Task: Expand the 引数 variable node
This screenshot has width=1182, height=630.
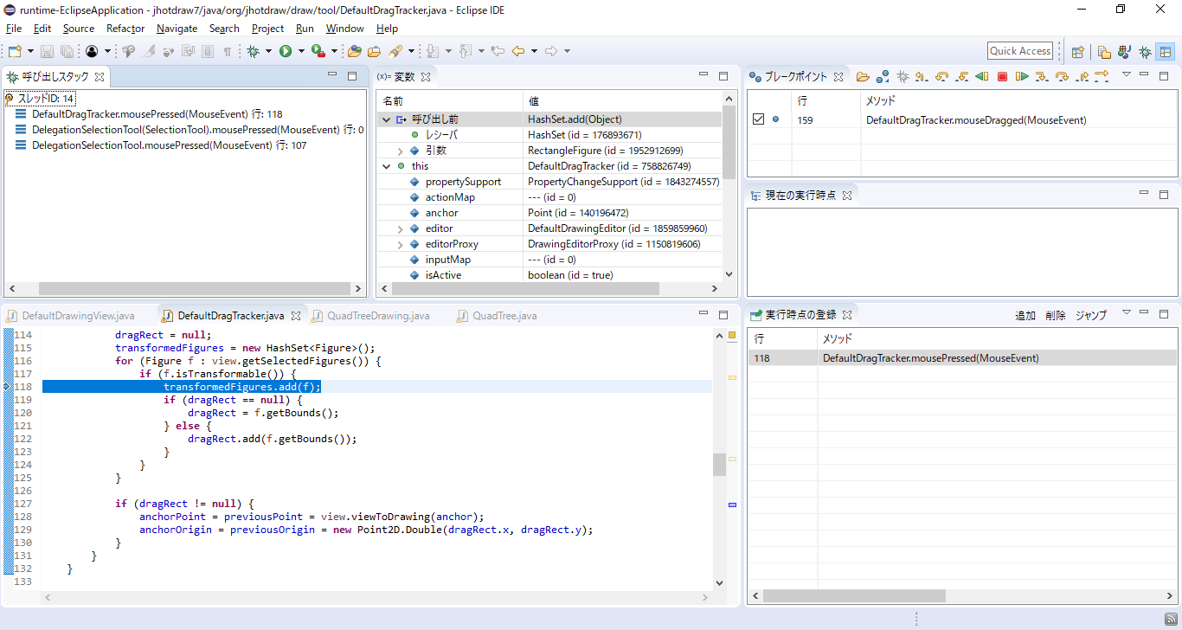Action: tap(400, 151)
